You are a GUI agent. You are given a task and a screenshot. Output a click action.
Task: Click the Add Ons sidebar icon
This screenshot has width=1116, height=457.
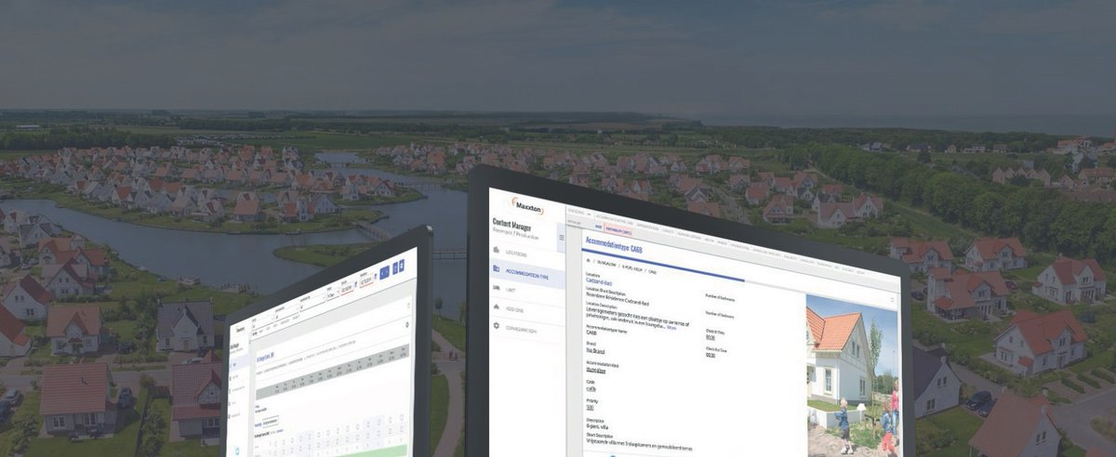pos(497,307)
